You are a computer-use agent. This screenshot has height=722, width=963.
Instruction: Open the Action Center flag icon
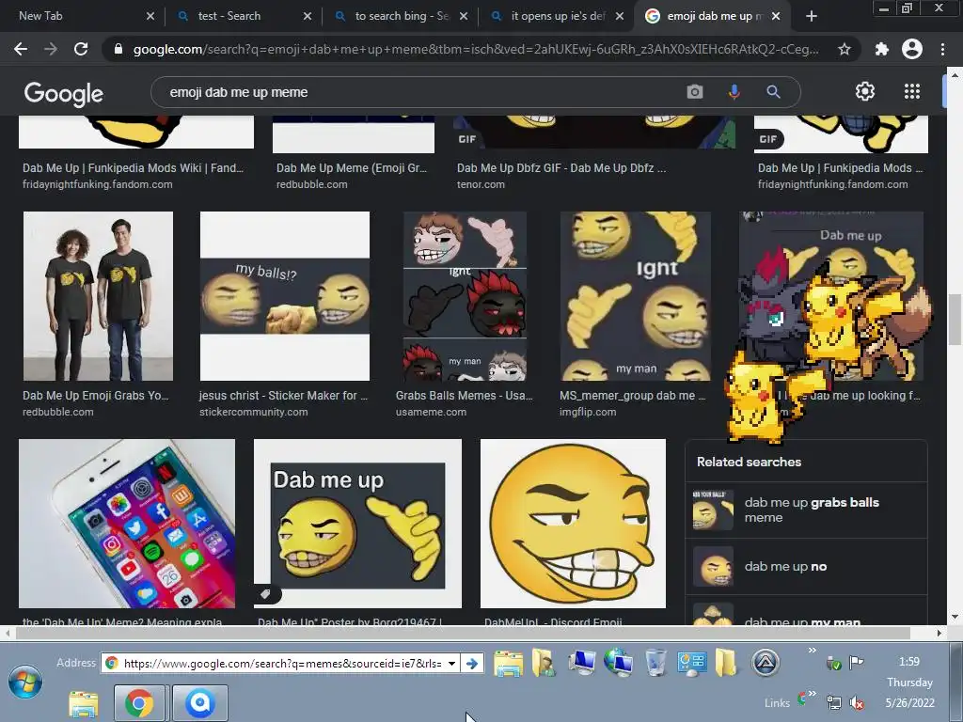856,662
